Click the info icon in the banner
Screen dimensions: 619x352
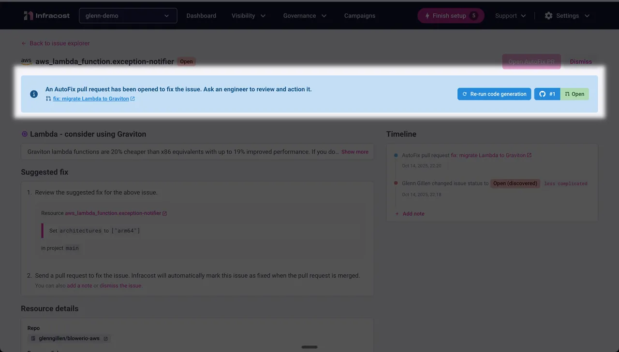[x=34, y=94]
